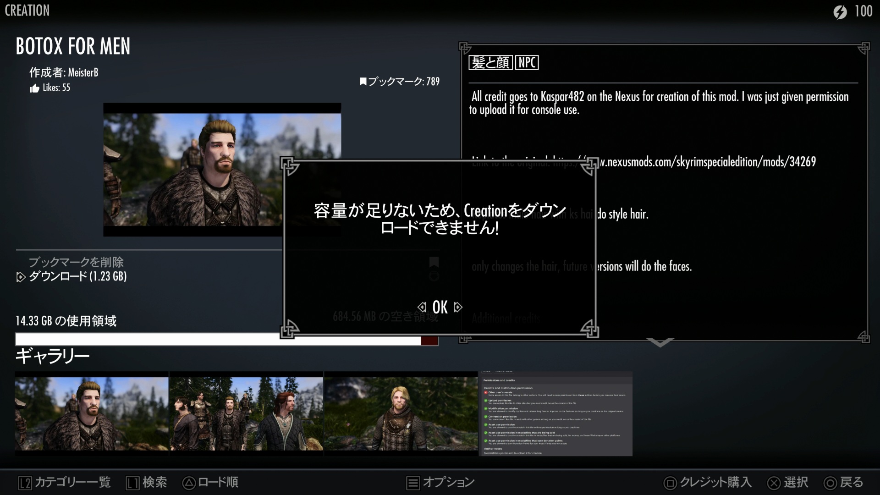Click left arrow beside OK

click(422, 307)
